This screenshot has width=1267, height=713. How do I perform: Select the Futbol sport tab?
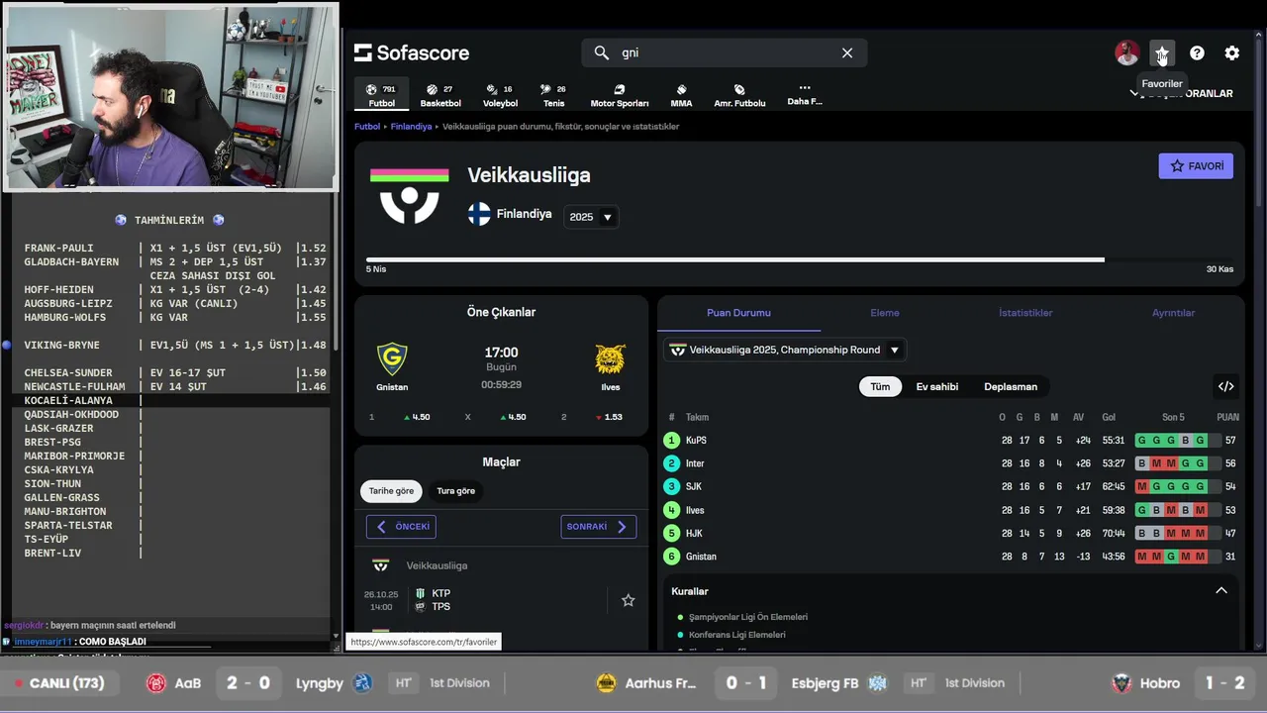[x=381, y=95]
